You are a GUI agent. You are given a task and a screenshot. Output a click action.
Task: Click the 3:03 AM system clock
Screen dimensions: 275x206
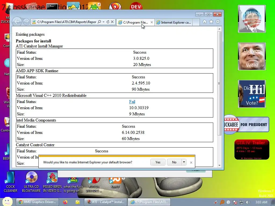pos(261,202)
